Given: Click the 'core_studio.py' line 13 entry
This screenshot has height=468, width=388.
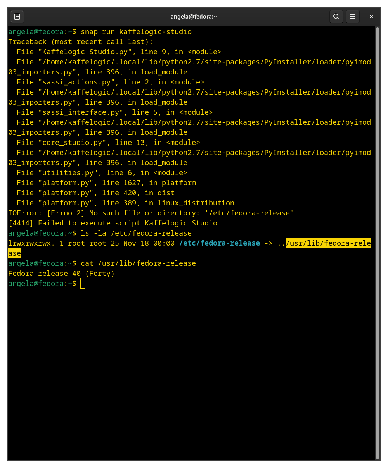Looking at the screenshot, I should point(108,143).
